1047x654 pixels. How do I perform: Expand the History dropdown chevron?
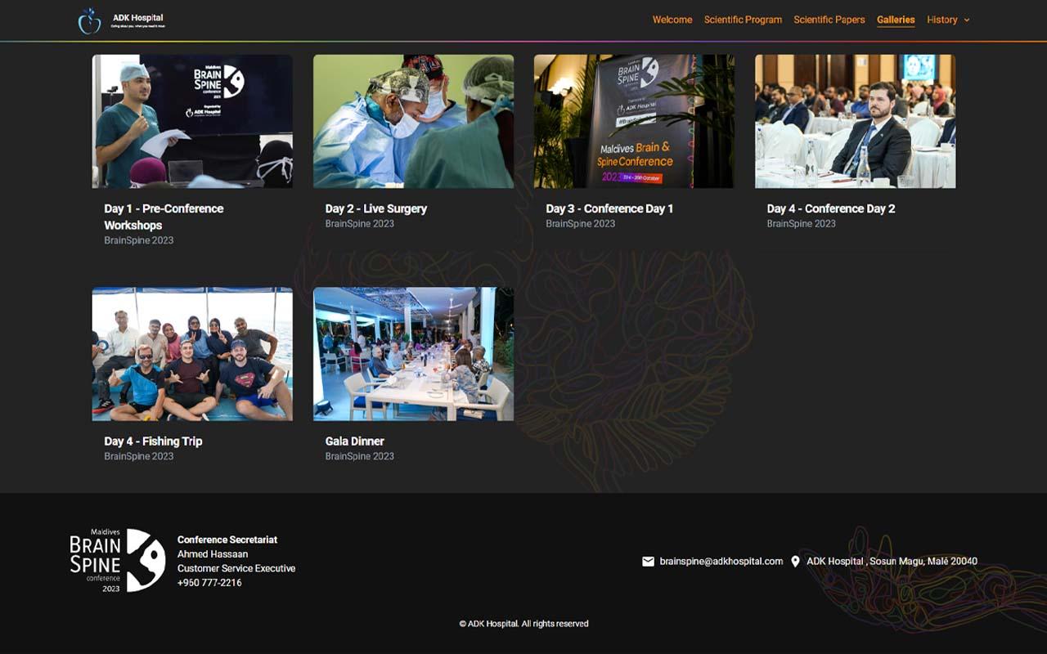point(967,20)
